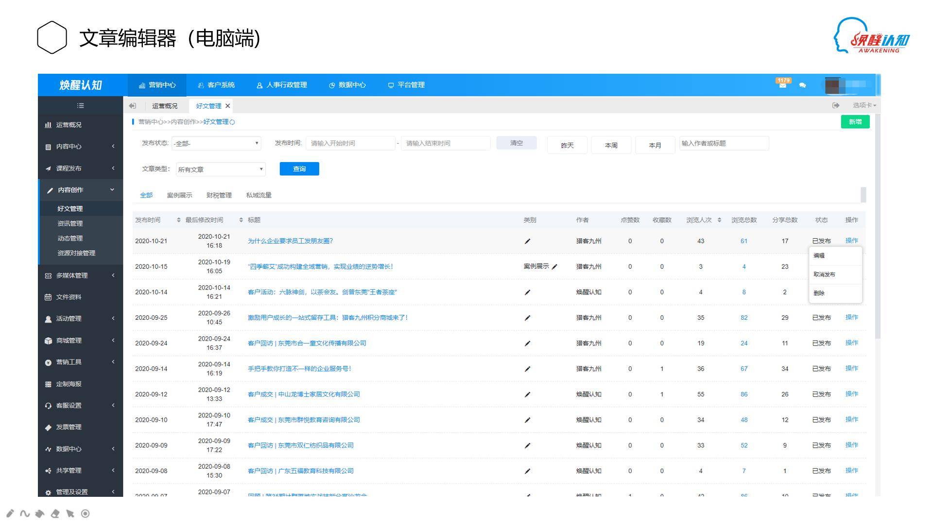Click the exit icon left of 选项卡
Viewport: 933px width, 524px height.
[836, 105]
